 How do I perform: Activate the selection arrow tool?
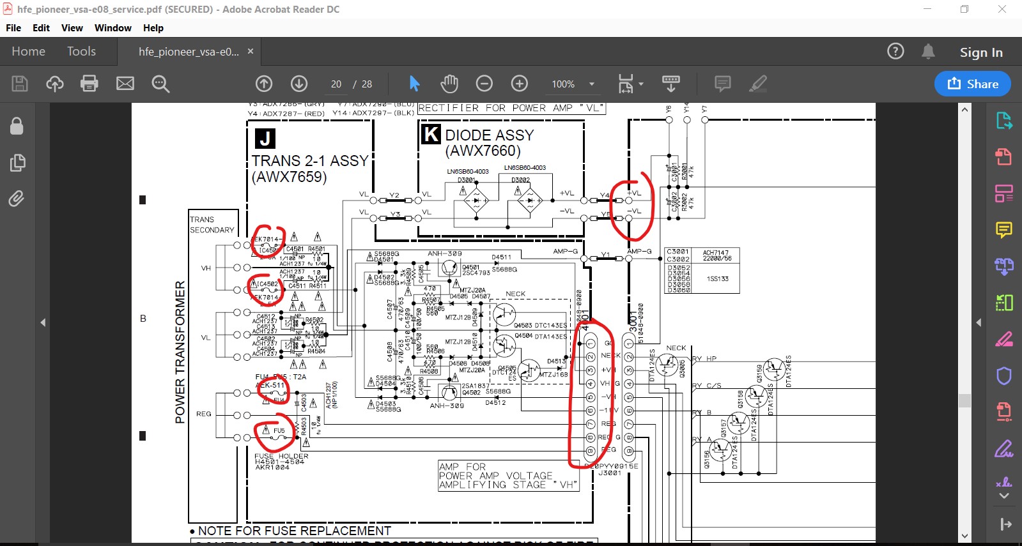click(x=414, y=84)
